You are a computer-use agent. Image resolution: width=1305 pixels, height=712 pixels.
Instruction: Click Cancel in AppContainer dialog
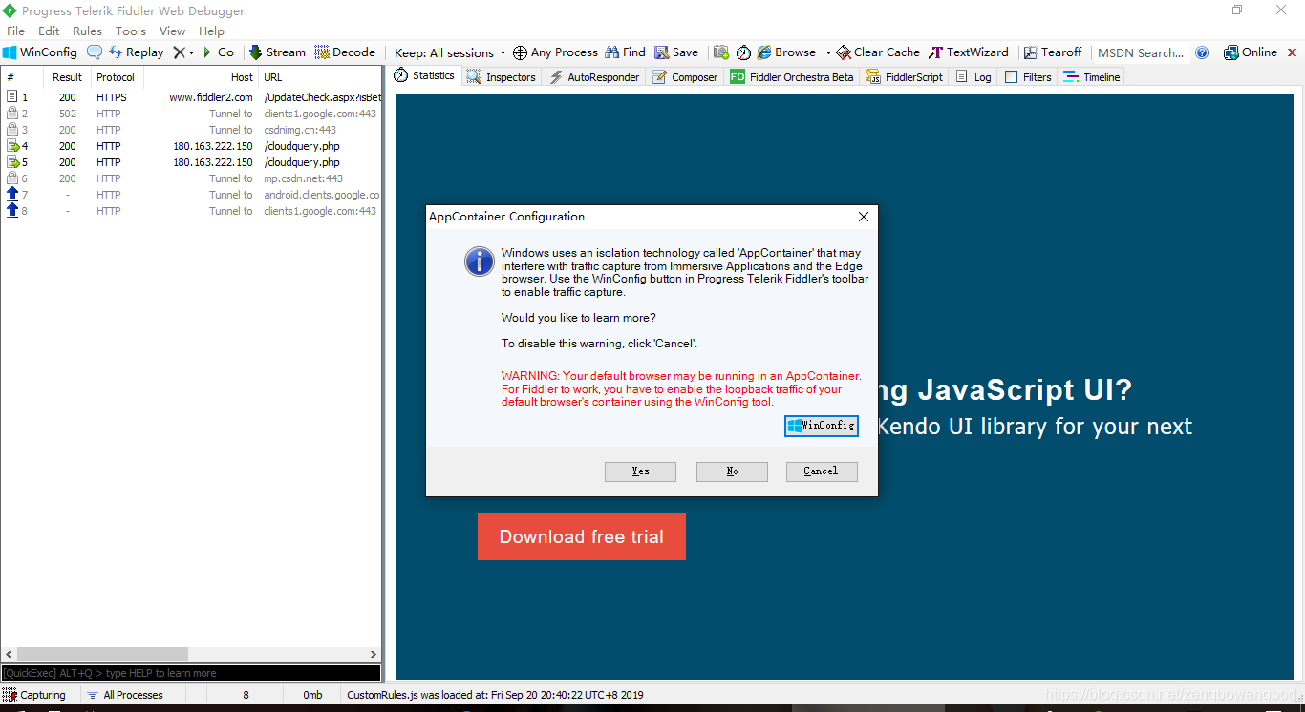tap(822, 471)
